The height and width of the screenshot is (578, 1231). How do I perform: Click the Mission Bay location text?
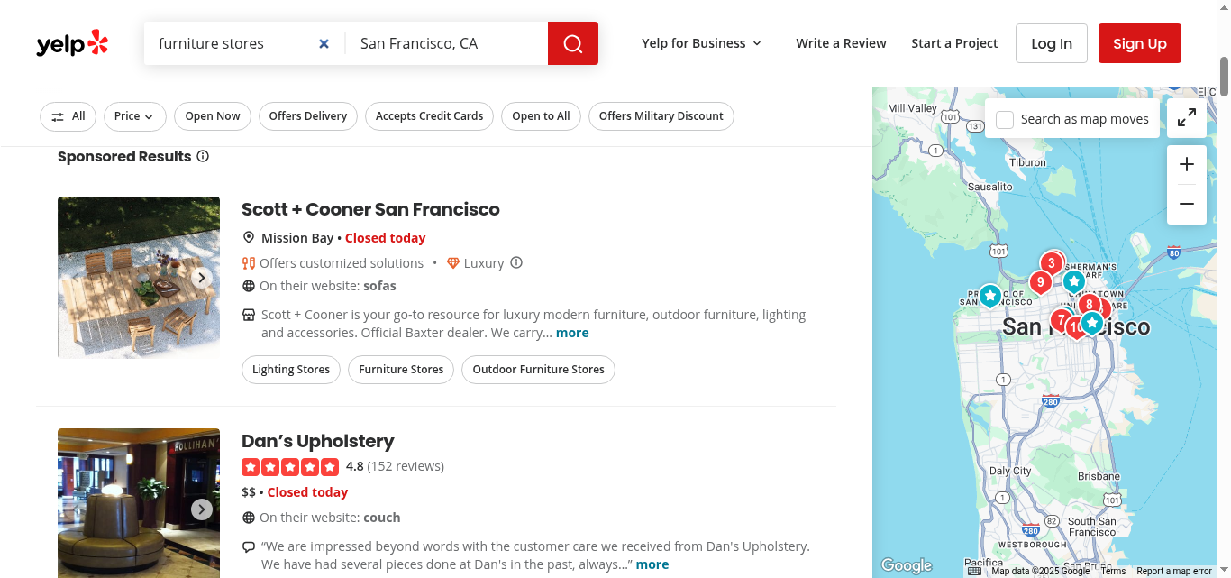(x=297, y=238)
